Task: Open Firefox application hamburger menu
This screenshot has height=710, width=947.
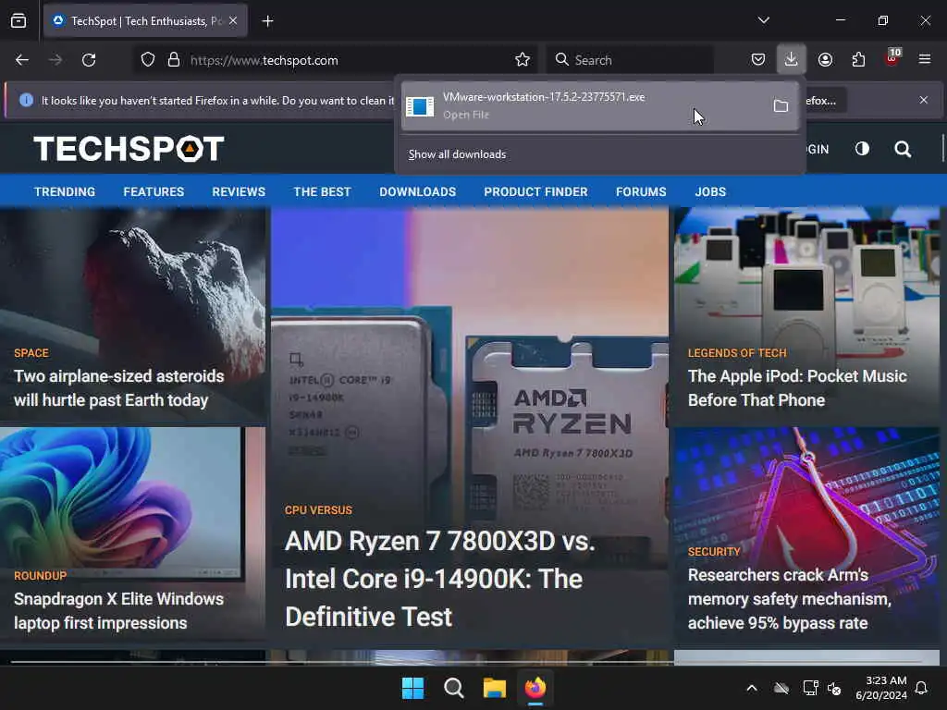Action: point(925,59)
